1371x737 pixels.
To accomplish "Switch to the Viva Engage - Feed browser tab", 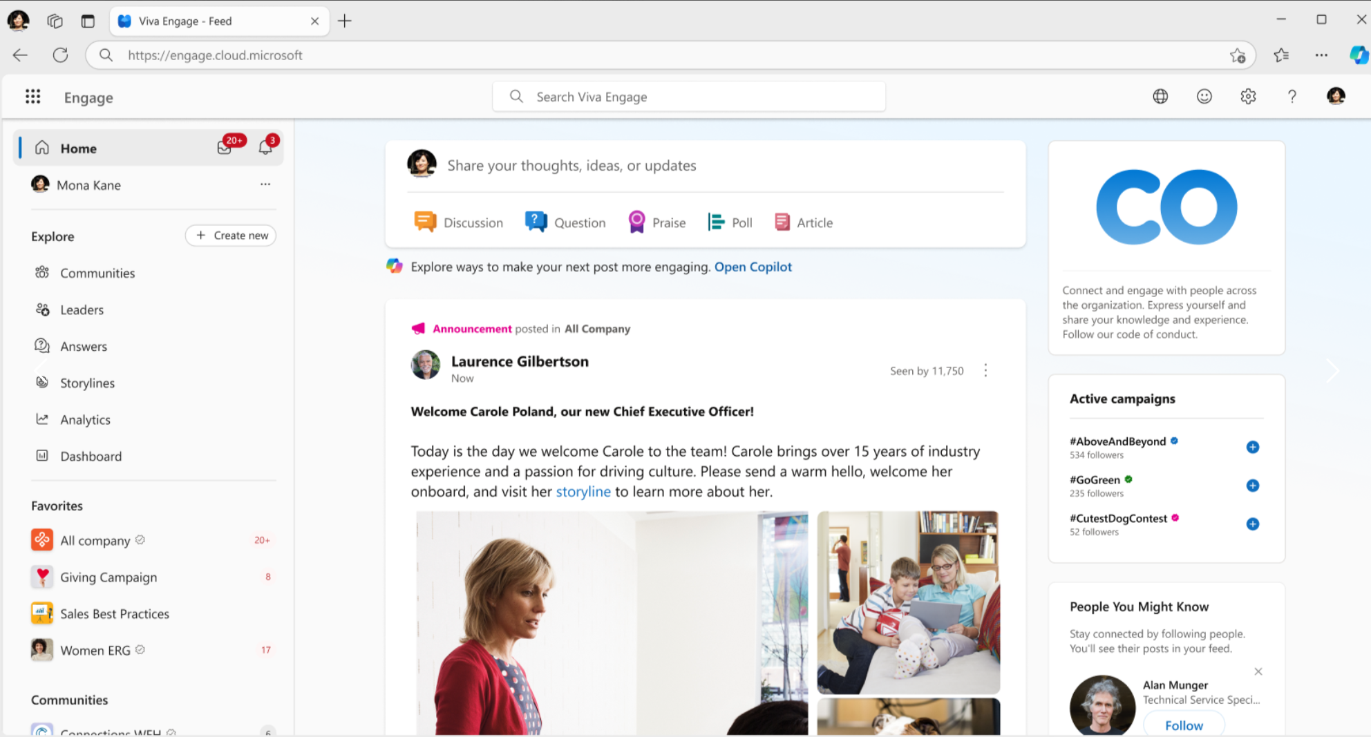I will pos(207,21).
